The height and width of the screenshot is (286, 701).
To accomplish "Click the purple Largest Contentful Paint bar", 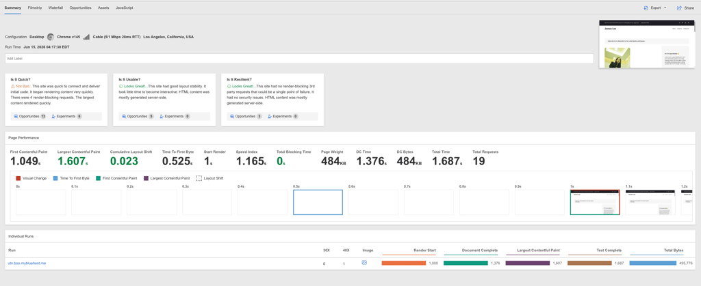I will [x=528, y=263].
